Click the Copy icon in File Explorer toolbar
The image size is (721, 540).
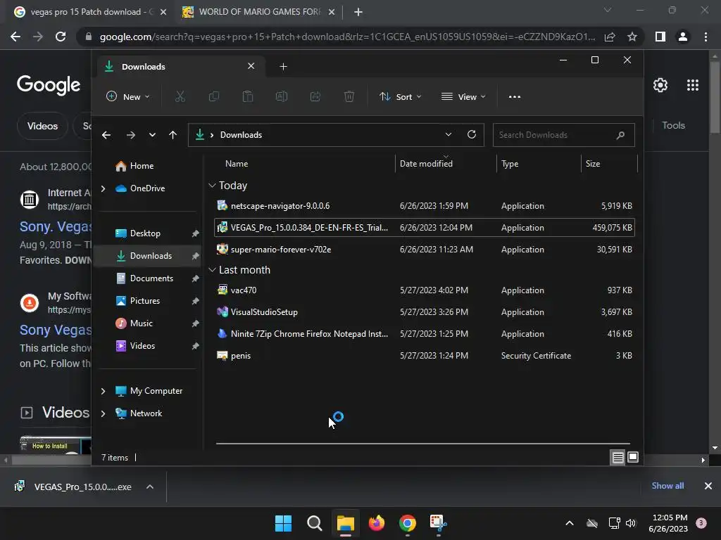coord(214,97)
